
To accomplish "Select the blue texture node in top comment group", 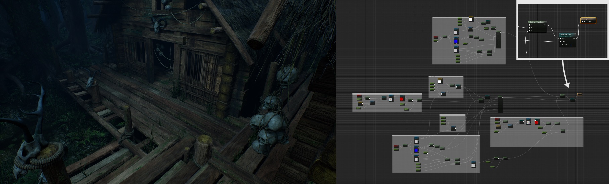I will 456,41.
